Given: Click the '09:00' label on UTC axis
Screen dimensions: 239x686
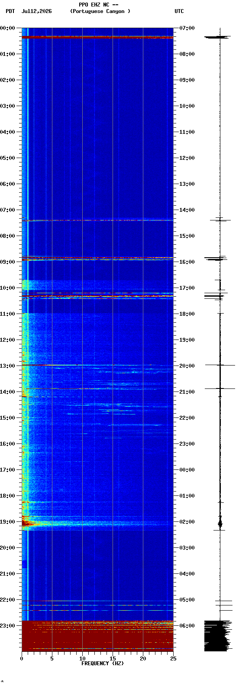Looking at the screenshot, I should (x=187, y=80).
